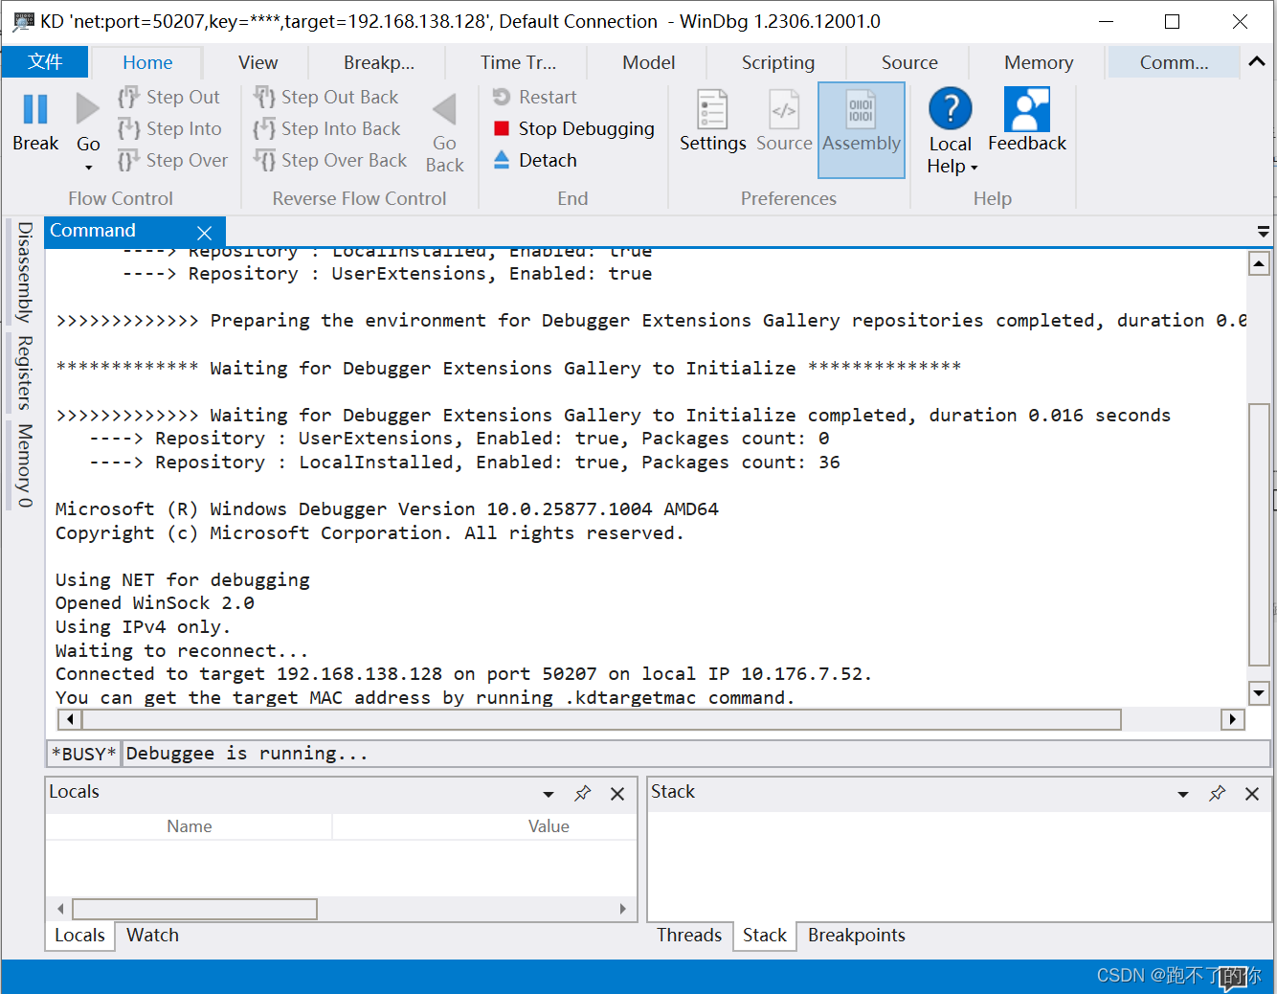
Task: Toggle the Assembly mode icon
Action: click(x=861, y=109)
